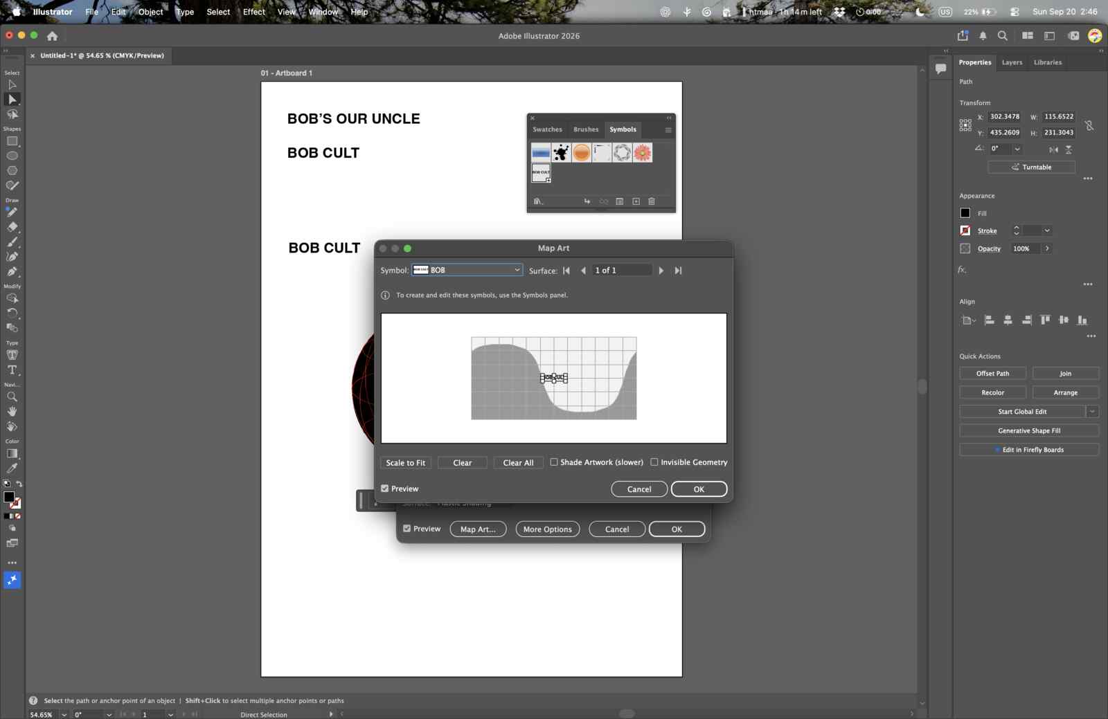Expand the rotation angle dropdown in Properties

(1017, 149)
